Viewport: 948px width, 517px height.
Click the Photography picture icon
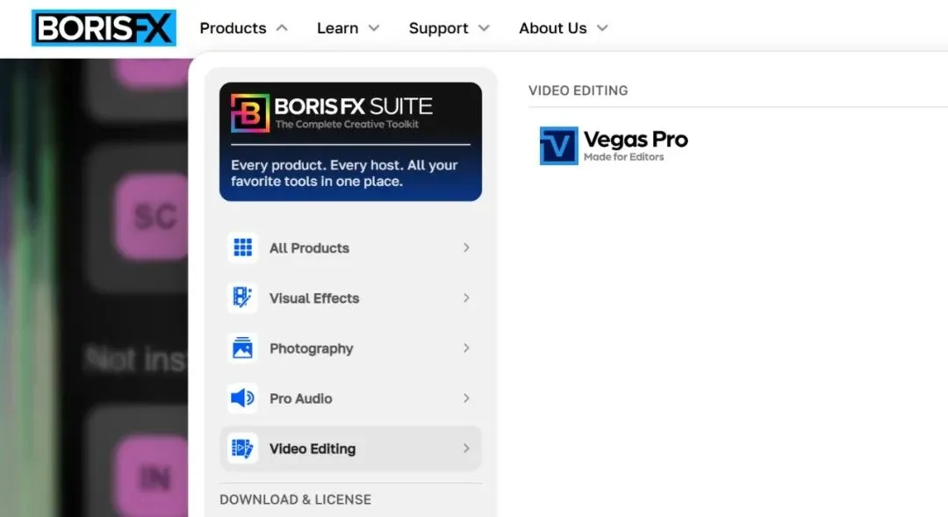(x=242, y=348)
